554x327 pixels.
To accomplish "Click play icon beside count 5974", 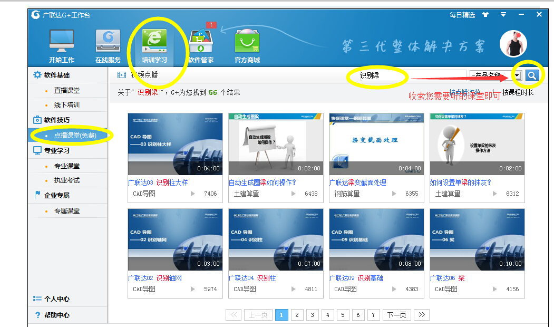I will point(193,289).
